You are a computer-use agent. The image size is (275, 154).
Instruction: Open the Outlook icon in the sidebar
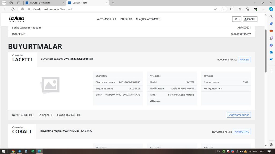click(x=271, y=52)
